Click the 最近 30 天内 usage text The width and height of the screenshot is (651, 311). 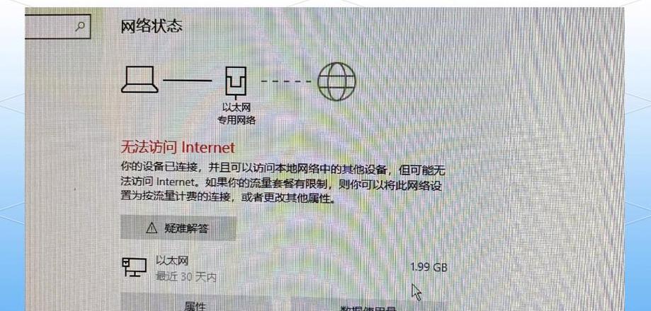186,276
